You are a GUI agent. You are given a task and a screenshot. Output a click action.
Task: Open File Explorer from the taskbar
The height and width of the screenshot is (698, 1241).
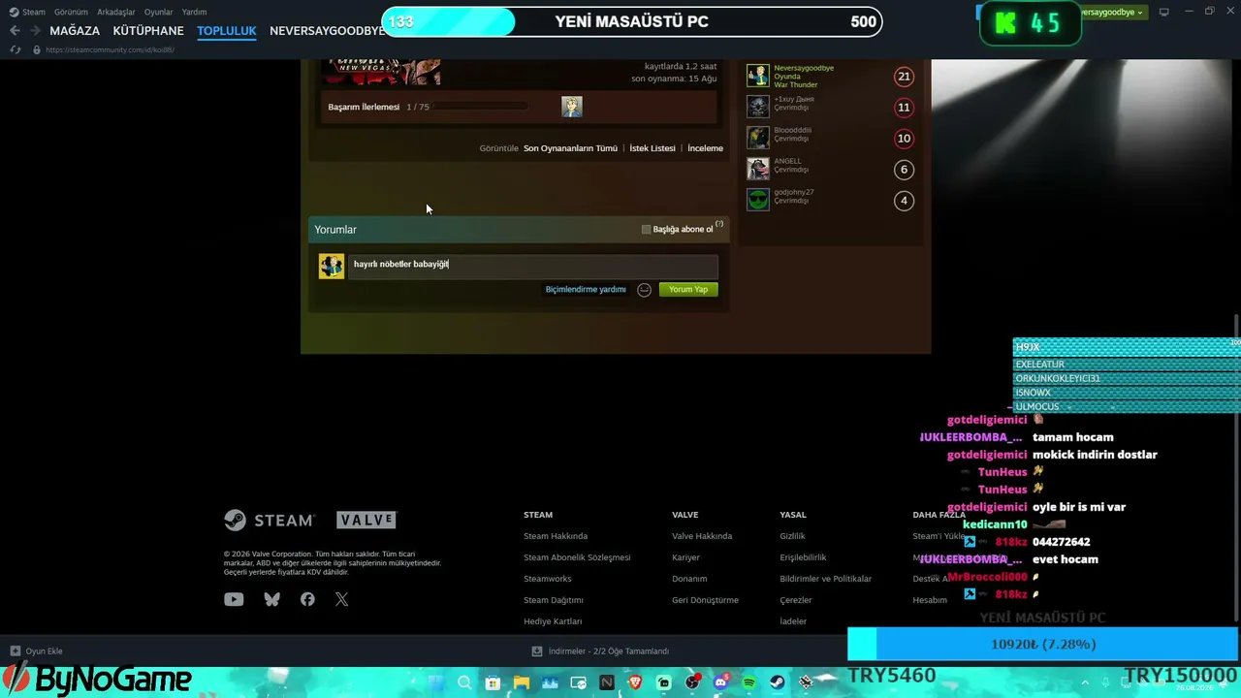click(522, 682)
